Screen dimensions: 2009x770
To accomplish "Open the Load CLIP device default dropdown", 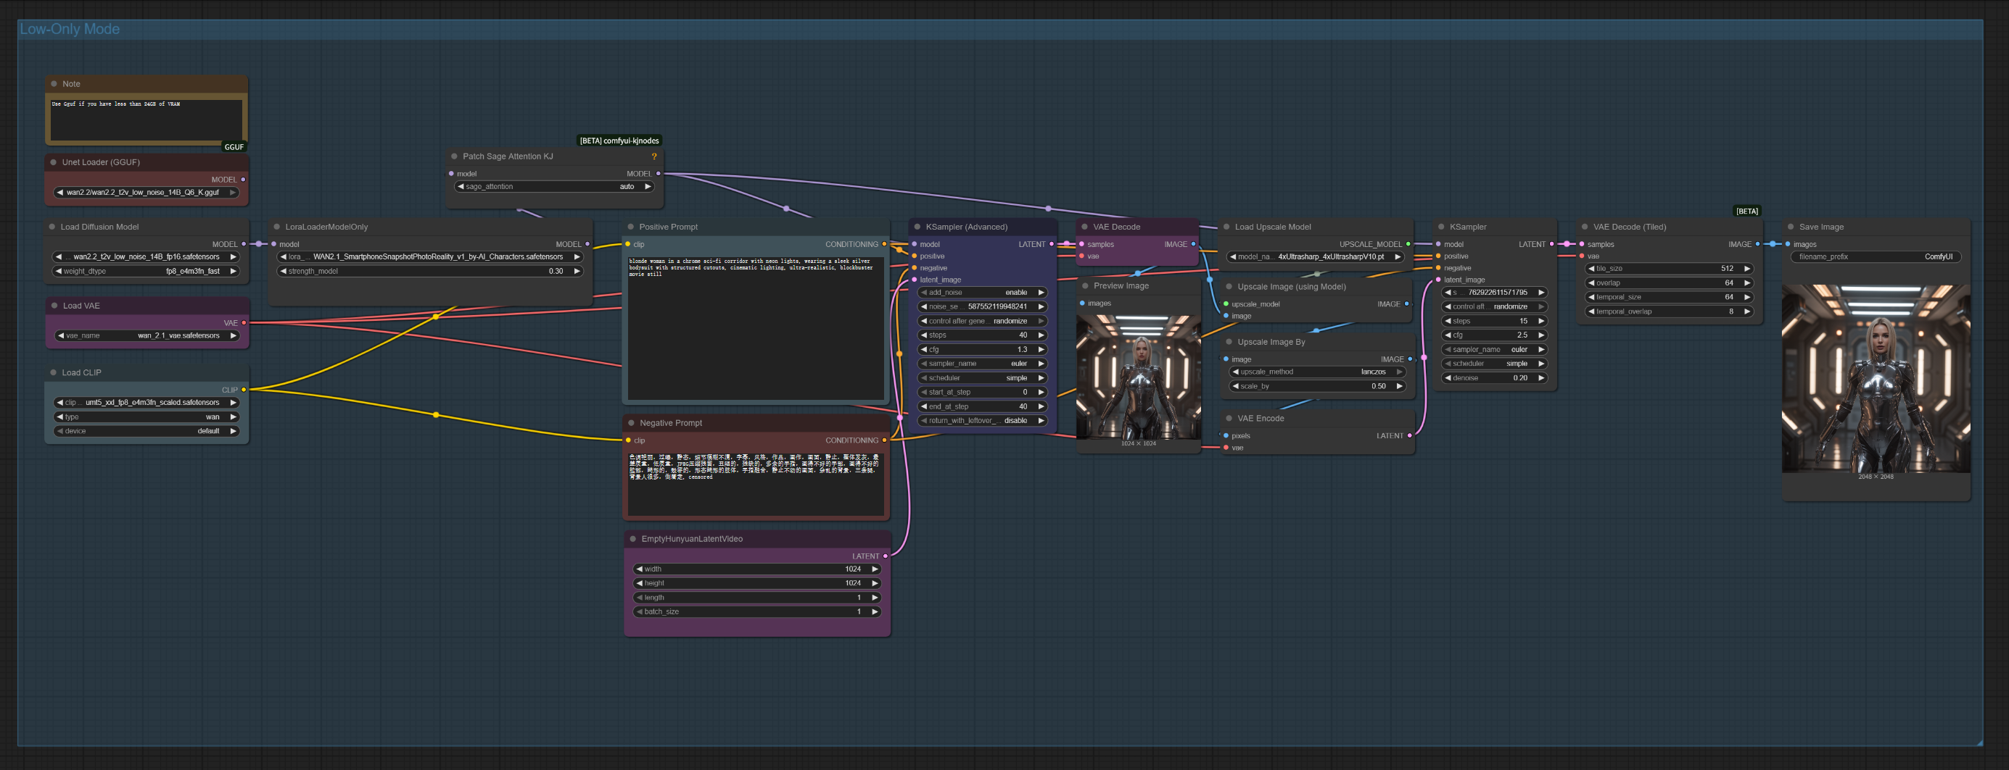I will (x=146, y=431).
